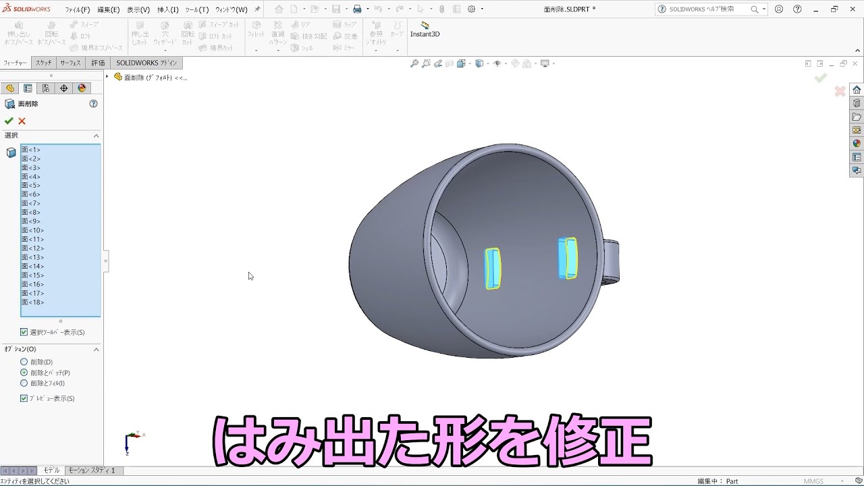Switch to the モデル bottom tab
The width and height of the screenshot is (864, 486).
pos(51,470)
